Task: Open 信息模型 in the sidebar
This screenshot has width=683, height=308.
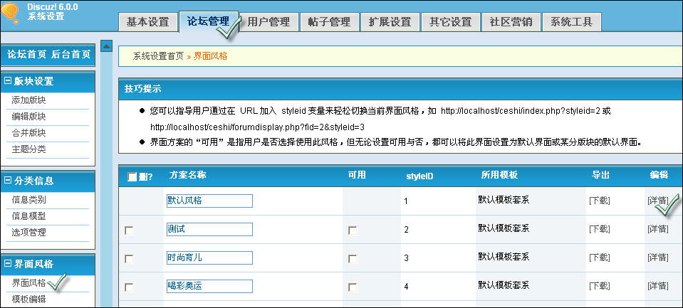Action: click(x=28, y=216)
